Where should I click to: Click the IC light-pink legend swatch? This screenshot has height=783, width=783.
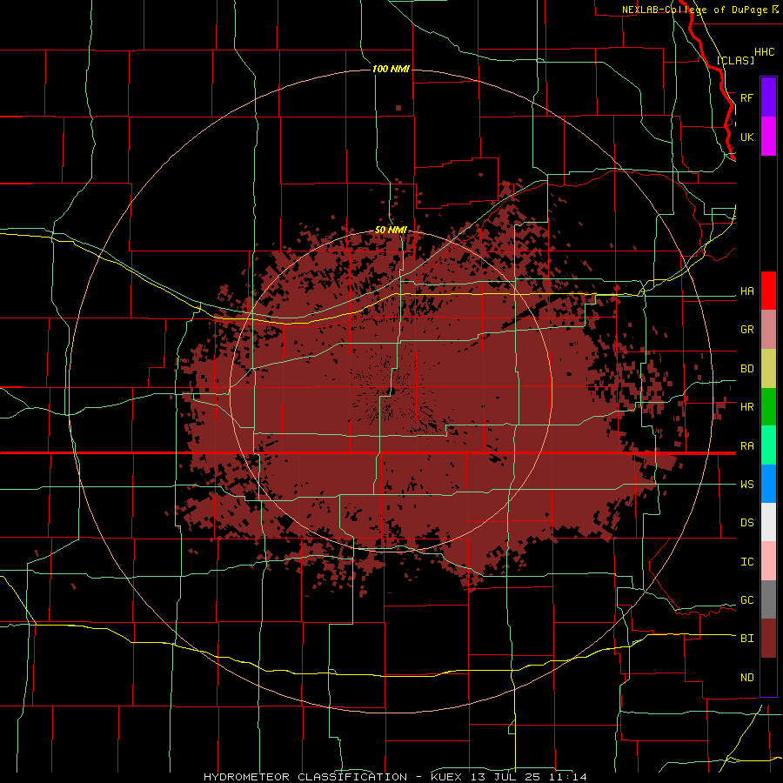(768, 561)
